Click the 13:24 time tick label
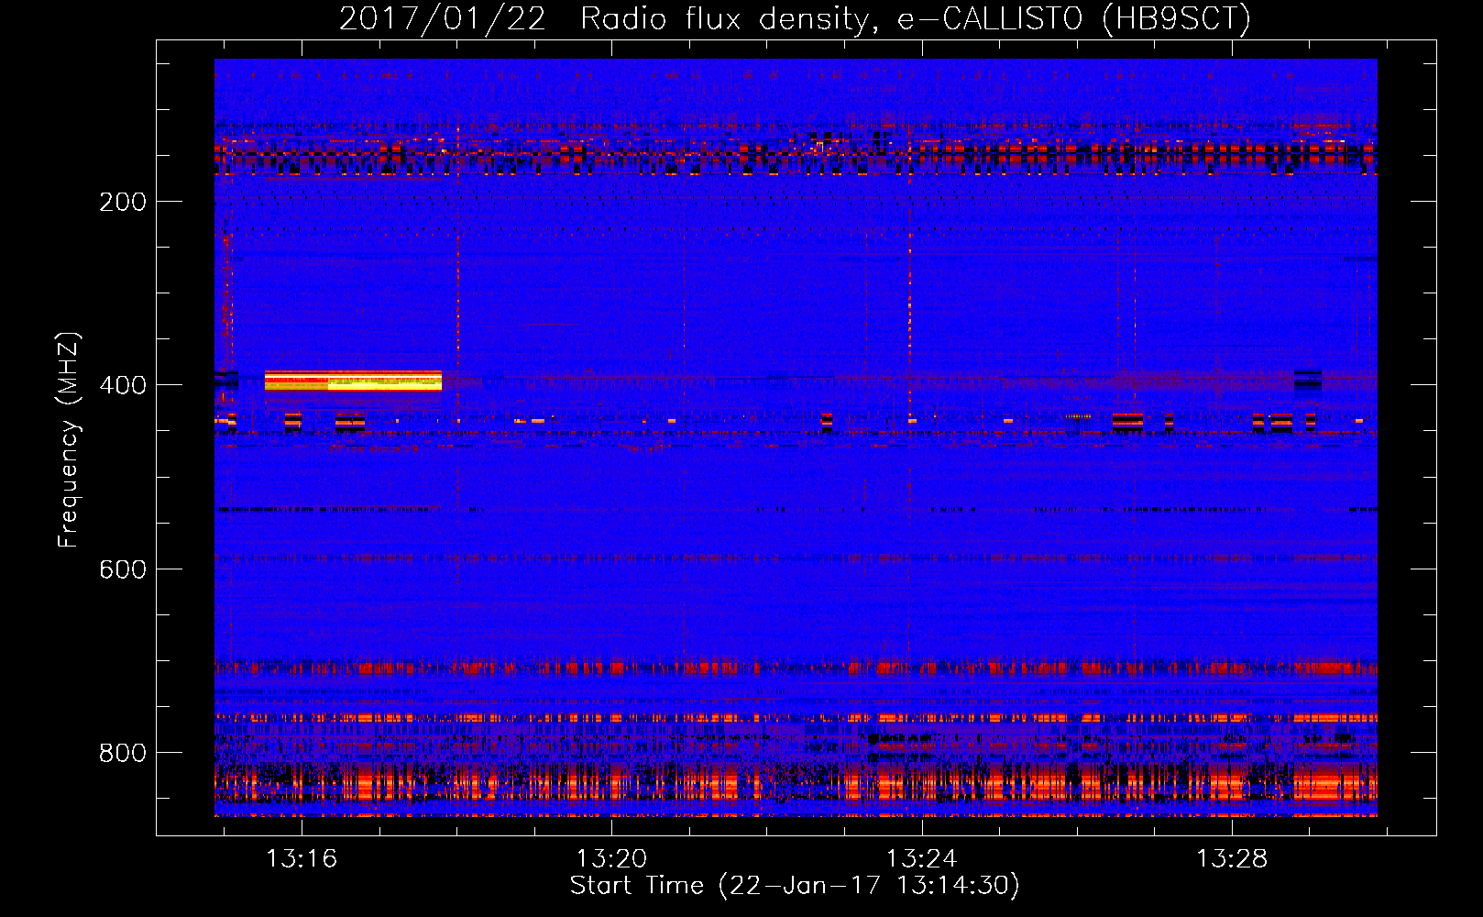 921,858
